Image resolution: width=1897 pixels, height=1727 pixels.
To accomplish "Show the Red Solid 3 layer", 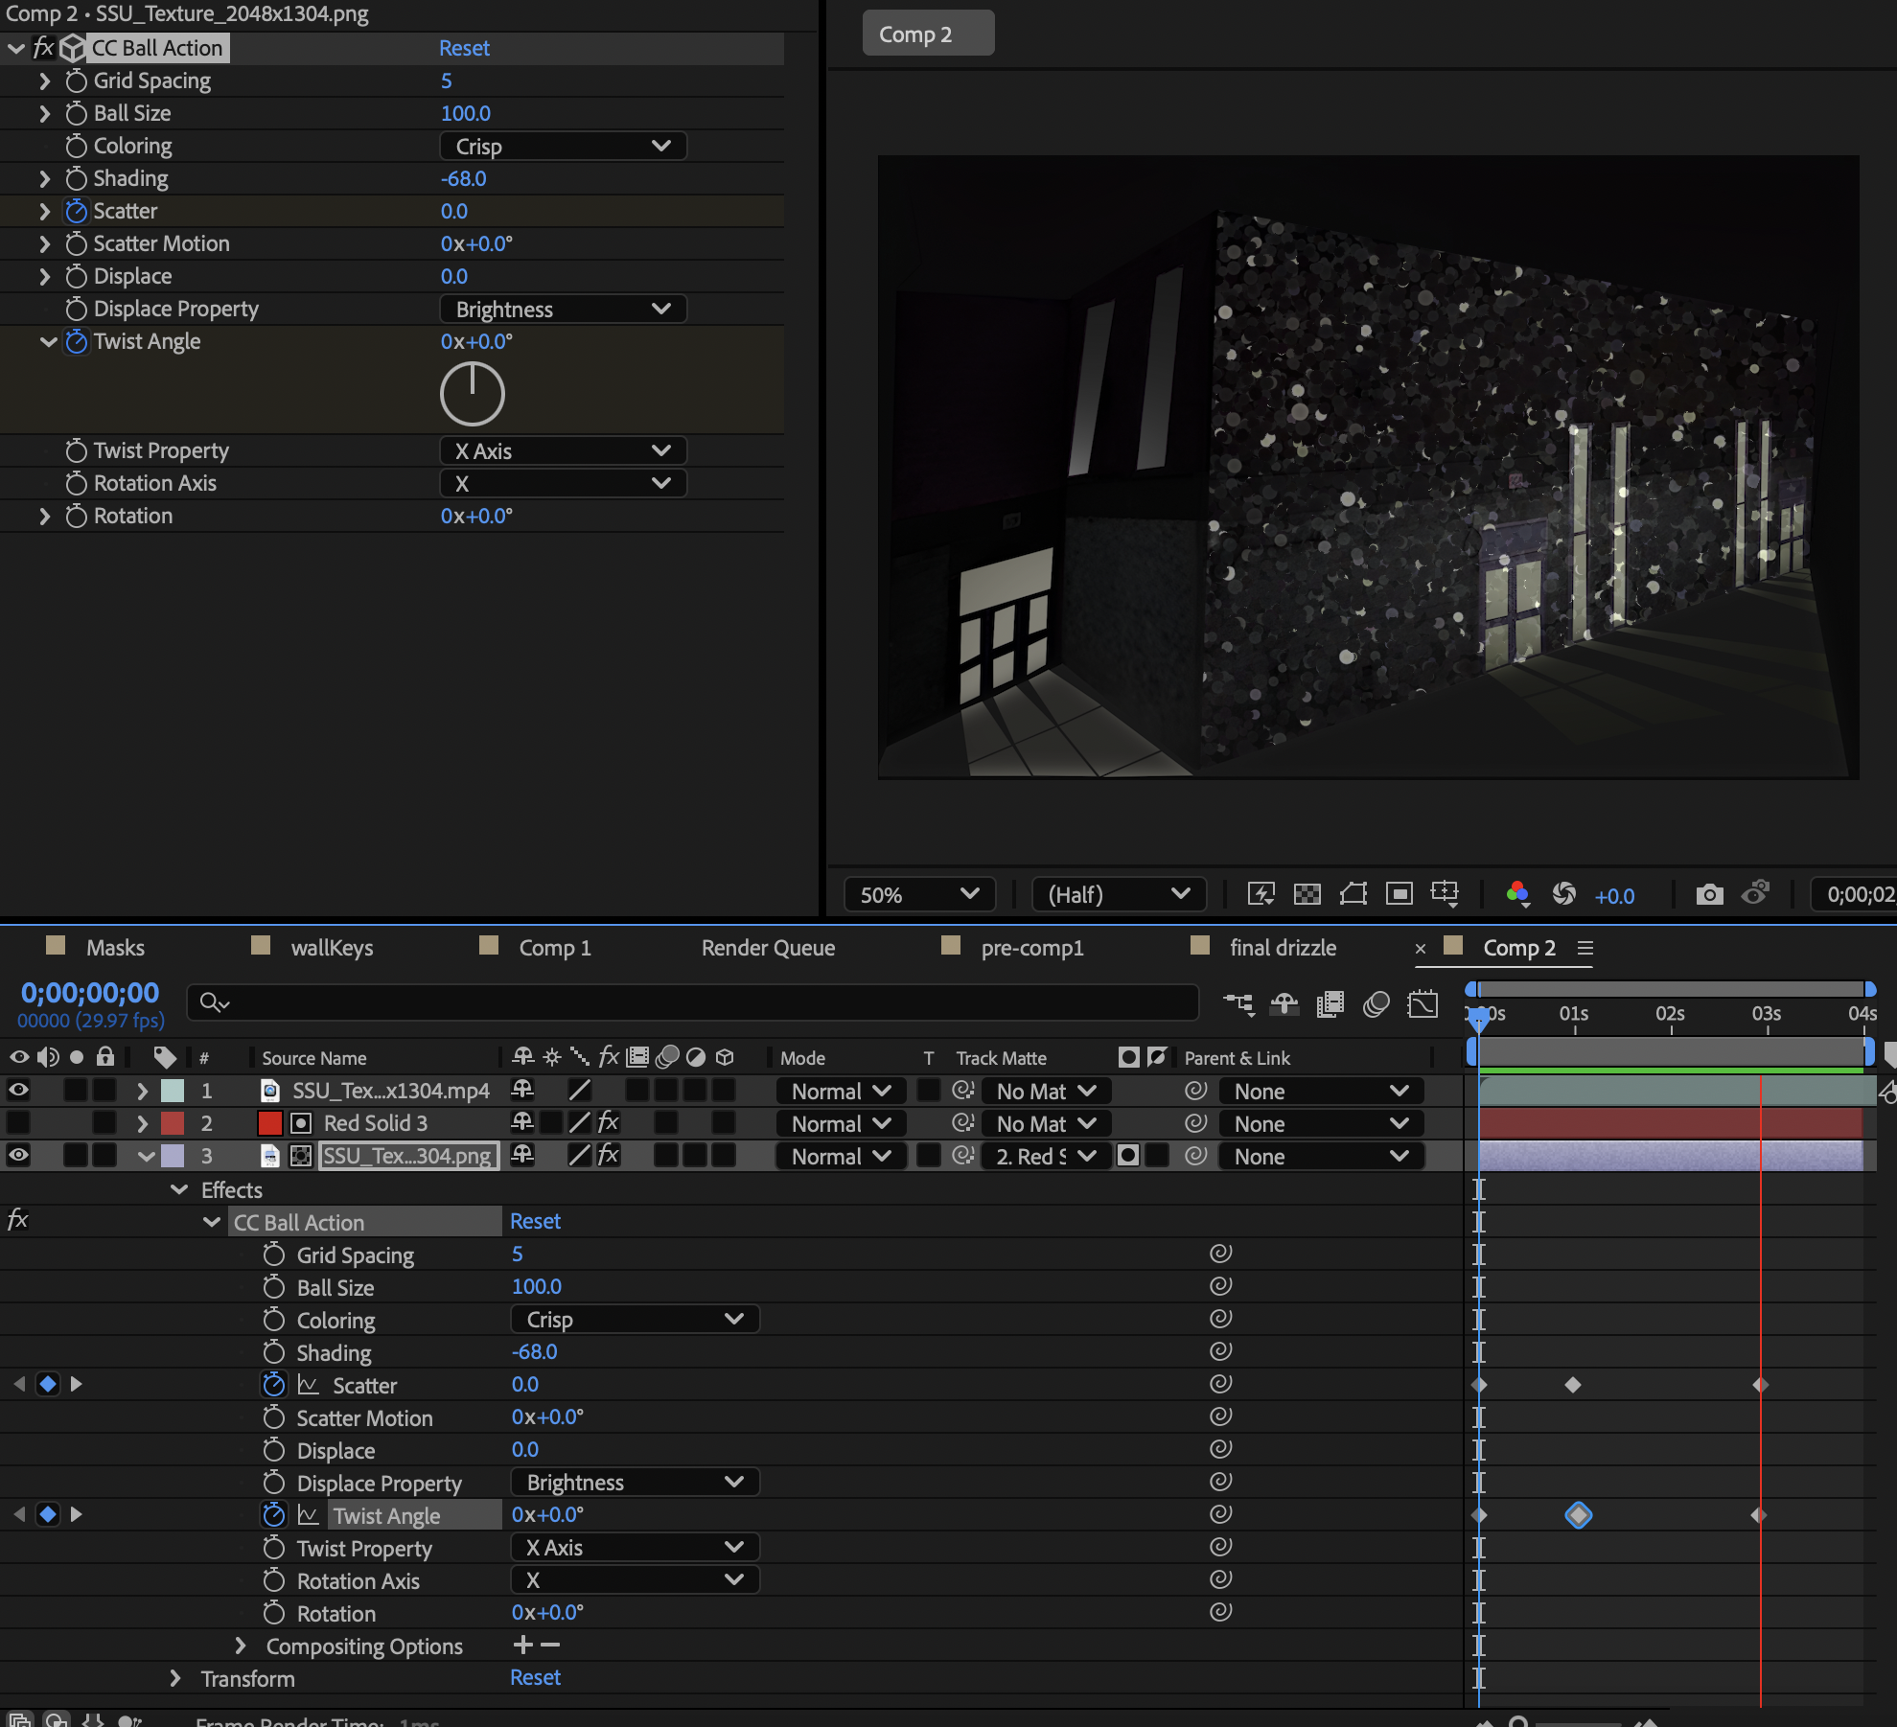I will [x=18, y=1123].
